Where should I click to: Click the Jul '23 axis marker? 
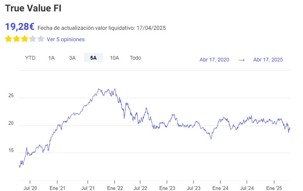[194, 188]
